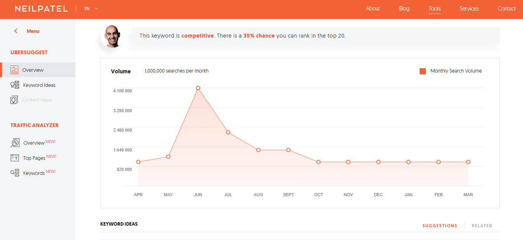Image resolution: width=523 pixels, height=240 pixels.
Task: Click the TRAFFIC ANALYZER section heading
Action: pyautogui.click(x=35, y=125)
